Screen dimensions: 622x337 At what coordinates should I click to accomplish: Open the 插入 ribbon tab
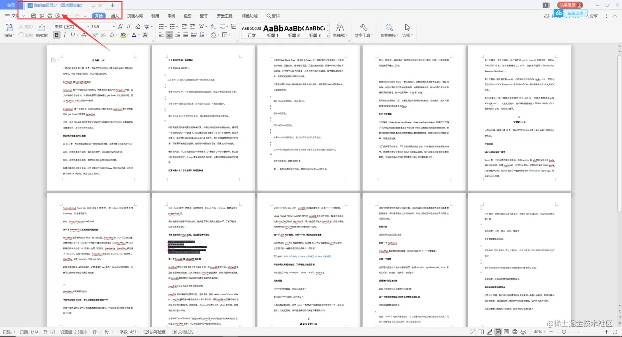click(115, 16)
